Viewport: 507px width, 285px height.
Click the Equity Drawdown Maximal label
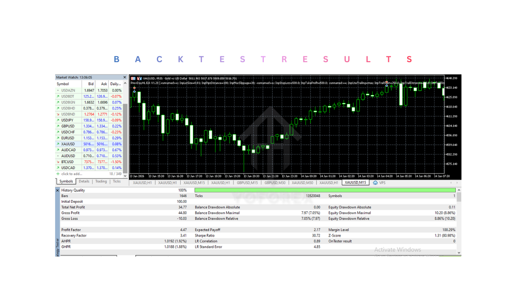(349, 213)
